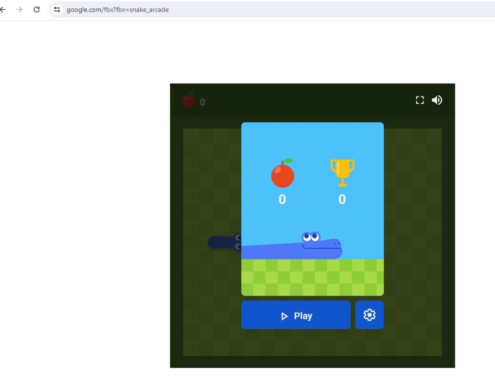The height and width of the screenshot is (376, 495).
Task: Click the zero next to the top apple
Action: coord(203,102)
